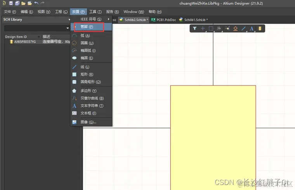
Task: Click the Align objects icon in the active bar
Action: click(219, 29)
